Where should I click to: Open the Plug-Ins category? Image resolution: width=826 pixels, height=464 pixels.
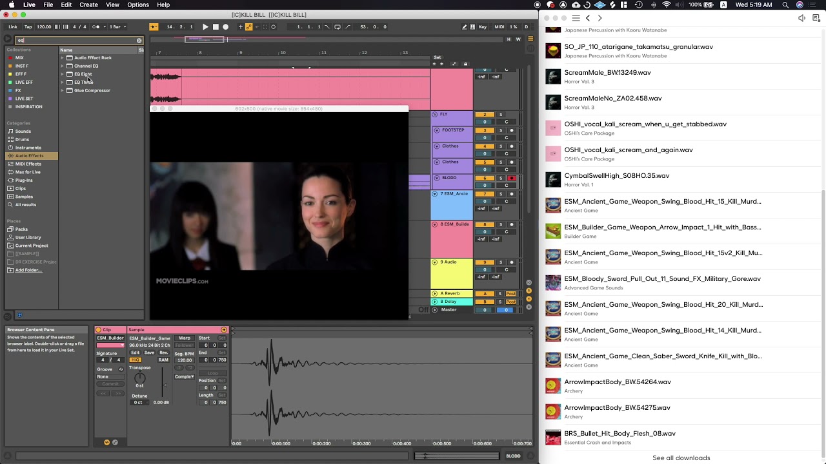[x=24, y=180]
